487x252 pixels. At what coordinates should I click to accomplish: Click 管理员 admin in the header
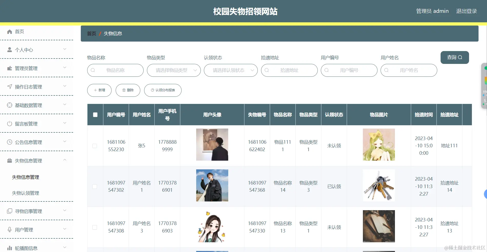point(432,11)
